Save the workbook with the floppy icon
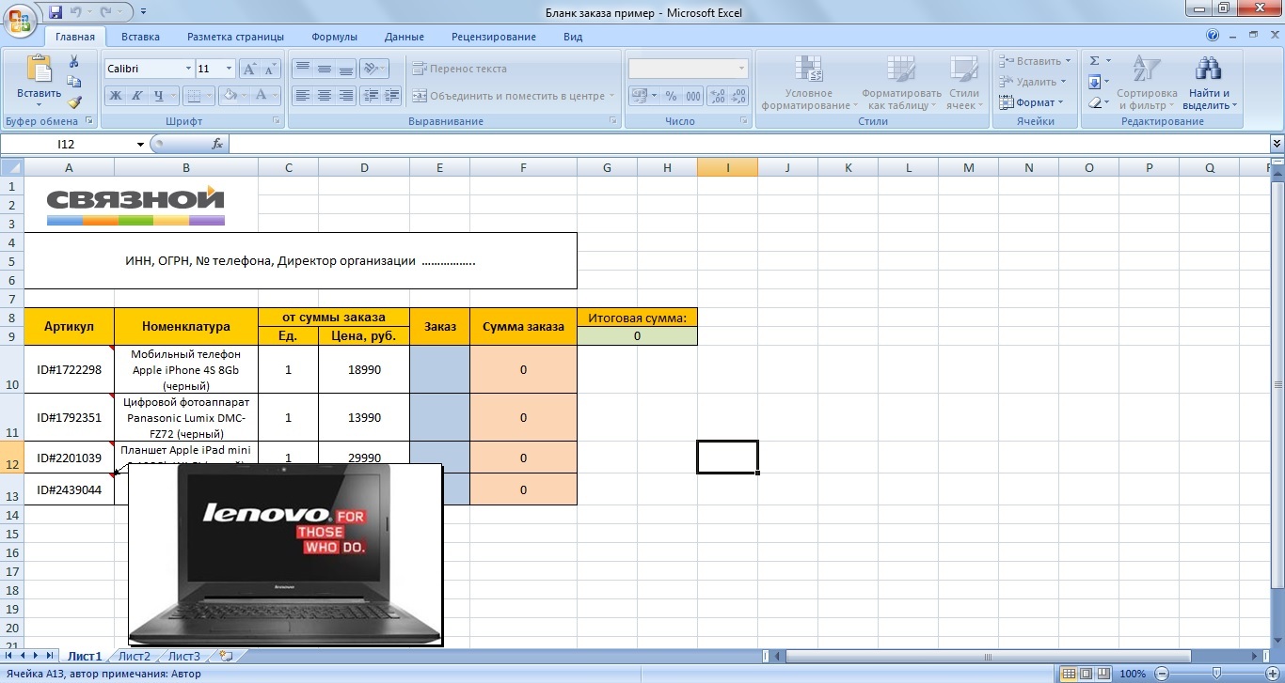 tap(55, 11)
